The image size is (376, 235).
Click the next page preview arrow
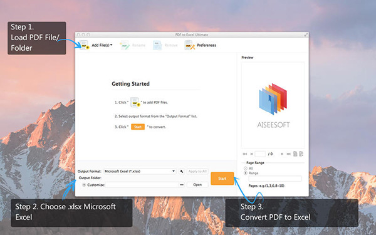click(x=282, y=154)
